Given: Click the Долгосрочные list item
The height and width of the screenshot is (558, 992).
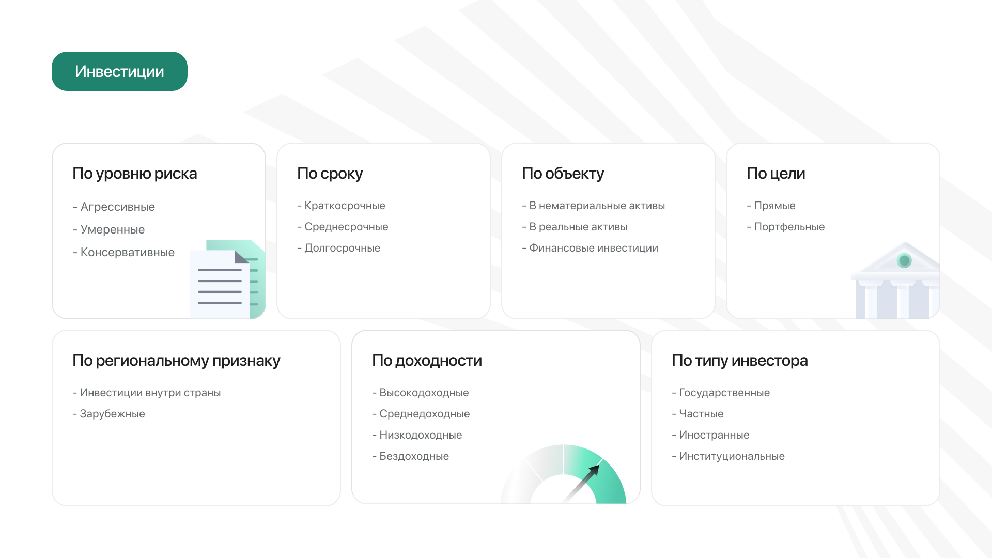Looking at the screenshot, I should pos(338,248).
